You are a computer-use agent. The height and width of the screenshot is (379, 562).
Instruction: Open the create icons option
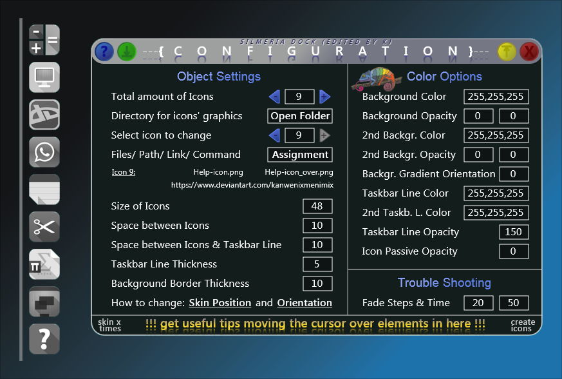[x=523, y=326]
